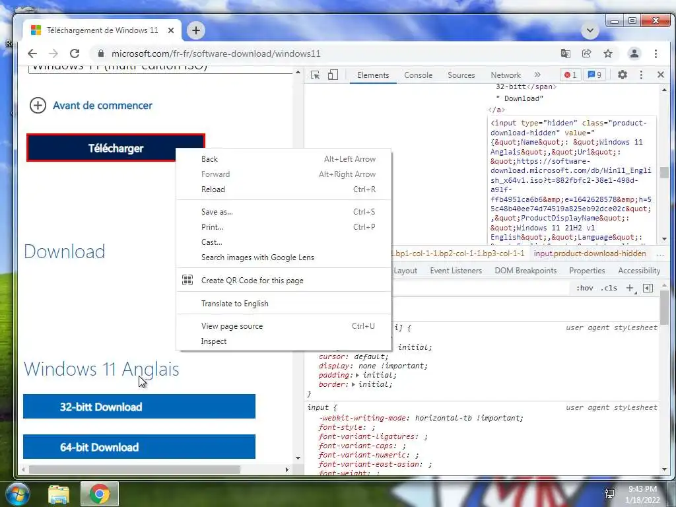Open Chrome three-dot main menu
The width and height of the screenshot is (676, 507).
(x=656, y=53)
